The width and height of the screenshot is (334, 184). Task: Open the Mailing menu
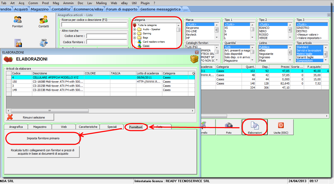[101, 3]
